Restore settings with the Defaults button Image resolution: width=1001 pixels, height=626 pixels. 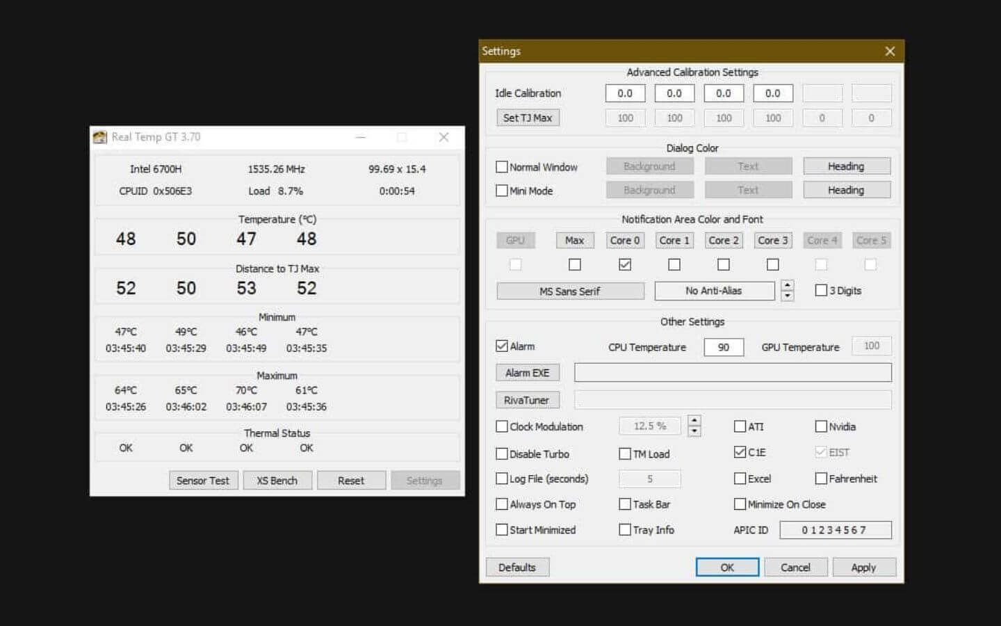click(x=517, y=568)
